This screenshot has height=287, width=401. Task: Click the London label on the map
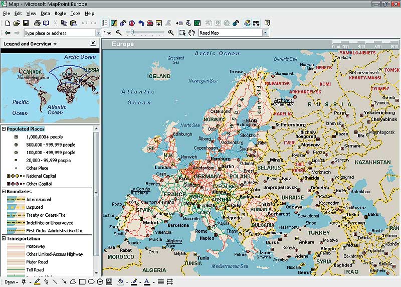pos(163,167)
